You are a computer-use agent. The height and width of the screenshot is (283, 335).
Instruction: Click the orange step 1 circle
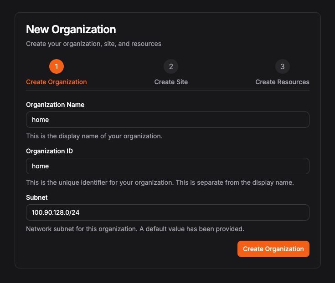(57, 67)
